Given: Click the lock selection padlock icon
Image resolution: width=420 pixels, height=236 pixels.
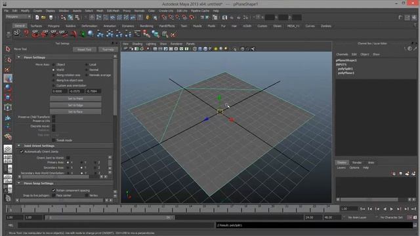Looking at the screenshot, I should 147,18.
